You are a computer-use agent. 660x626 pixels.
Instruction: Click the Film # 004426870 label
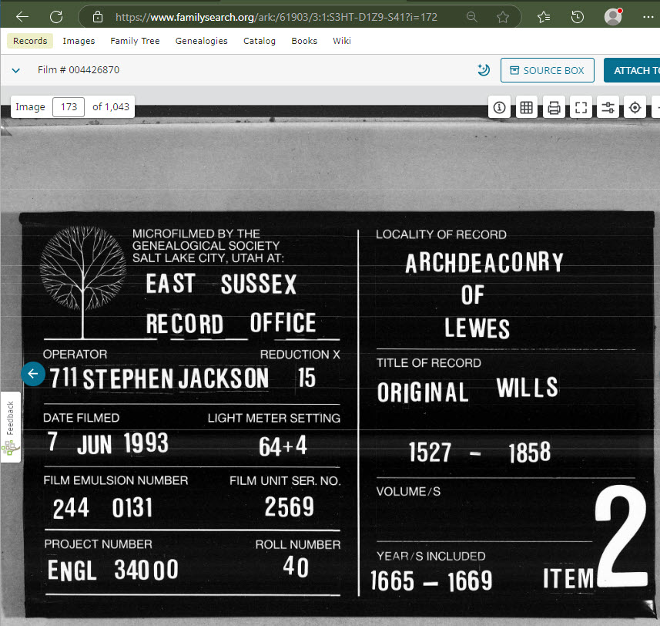point(79,70)
